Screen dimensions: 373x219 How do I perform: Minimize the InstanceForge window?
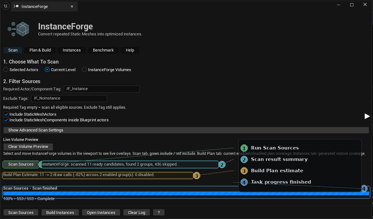tap(338, 5)
